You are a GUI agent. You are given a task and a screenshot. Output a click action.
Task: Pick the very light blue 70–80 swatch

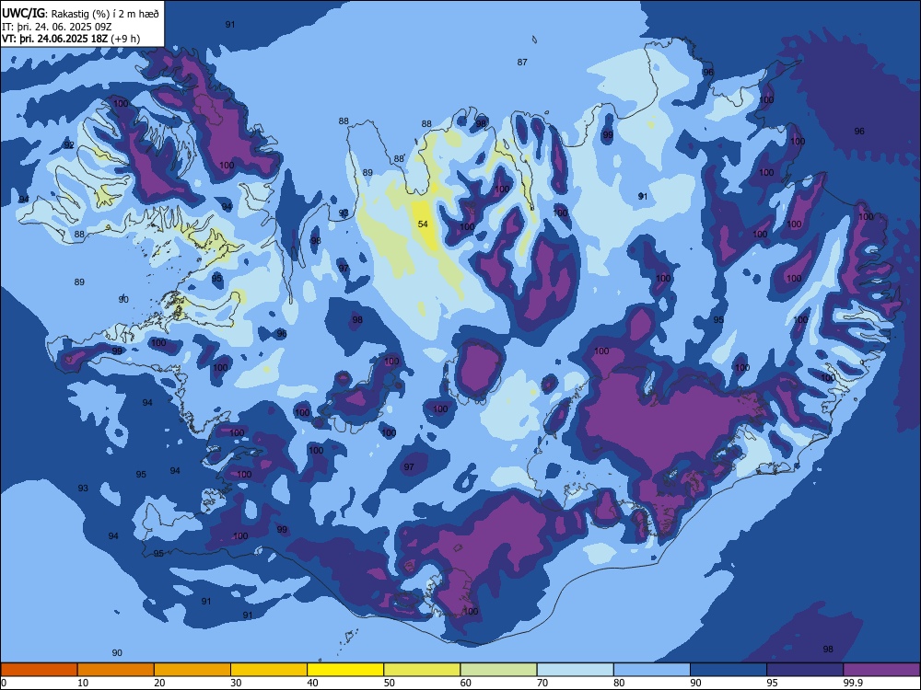576,670
